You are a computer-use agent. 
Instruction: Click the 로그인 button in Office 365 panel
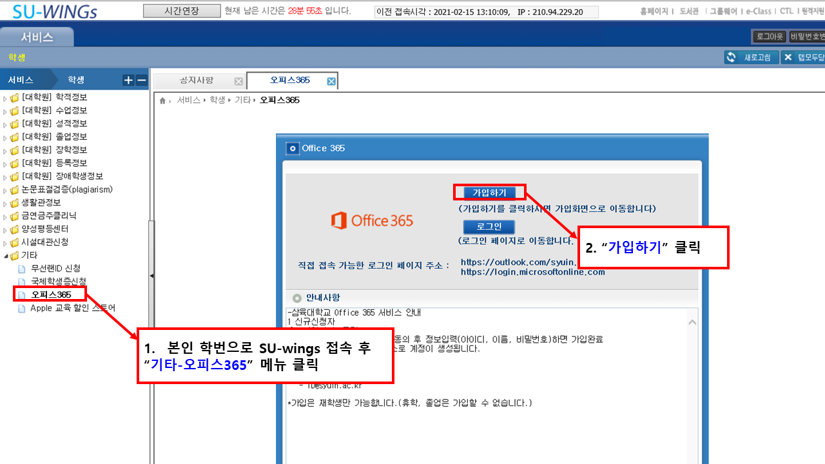click(489, 227)
